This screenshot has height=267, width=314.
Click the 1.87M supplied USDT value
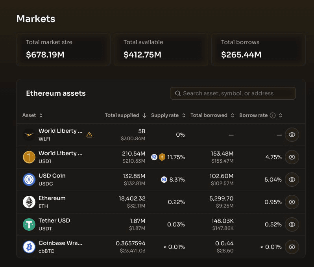(138, 221)
